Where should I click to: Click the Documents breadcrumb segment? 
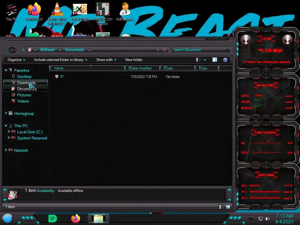[74, 50]
